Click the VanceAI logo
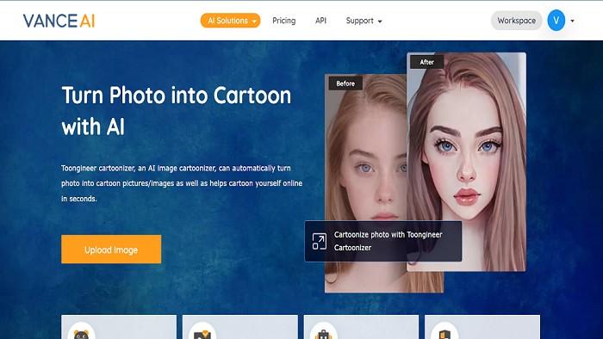 pos(59,21)
